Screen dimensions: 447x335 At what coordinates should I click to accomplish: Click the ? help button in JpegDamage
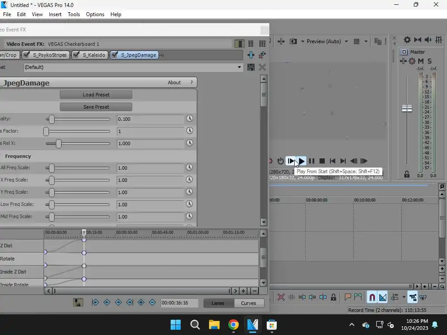coord(192,82)
